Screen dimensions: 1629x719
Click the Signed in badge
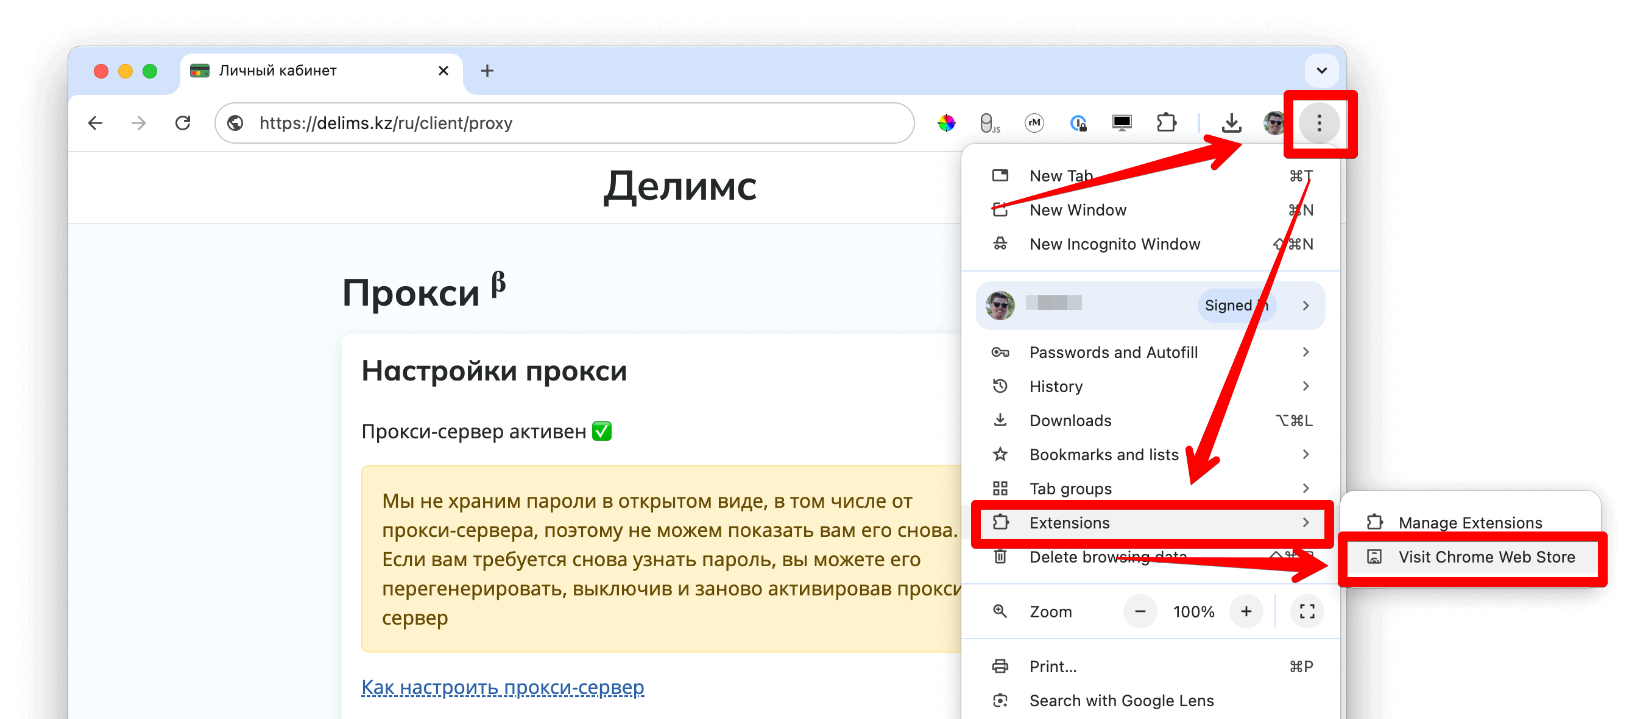click(1236, 305)
